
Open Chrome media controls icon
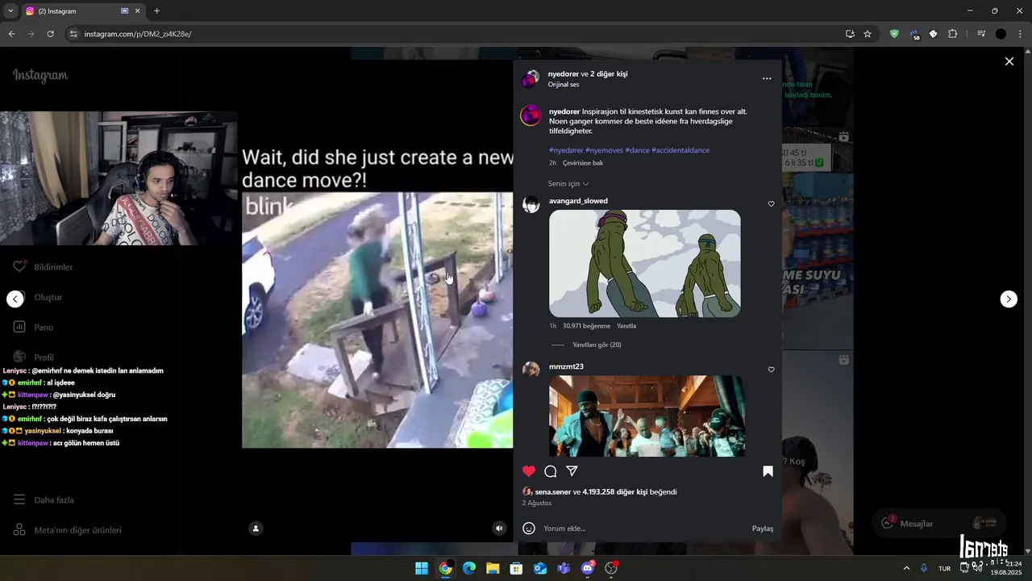point(981,34)
